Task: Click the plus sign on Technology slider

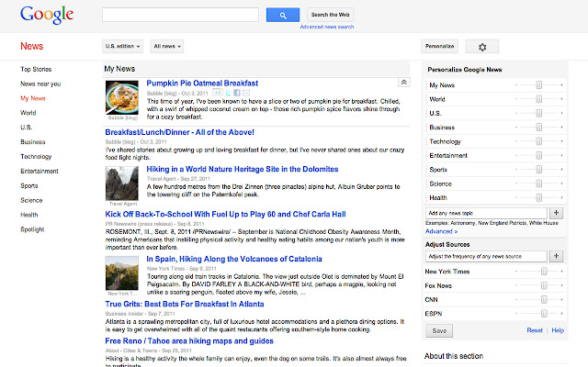Action: (561, 141)
